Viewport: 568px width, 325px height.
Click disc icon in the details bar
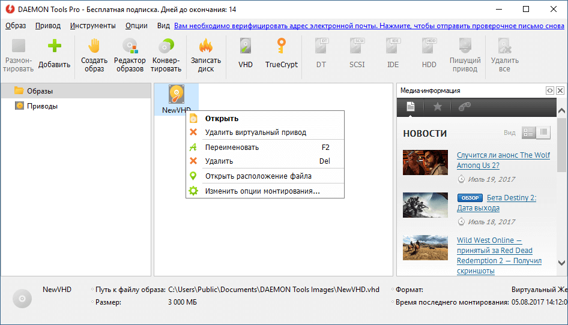tap(22, 299)
